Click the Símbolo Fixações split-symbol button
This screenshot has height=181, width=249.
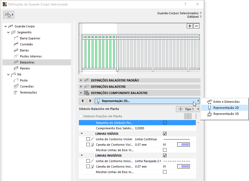[x=188, y=116]
